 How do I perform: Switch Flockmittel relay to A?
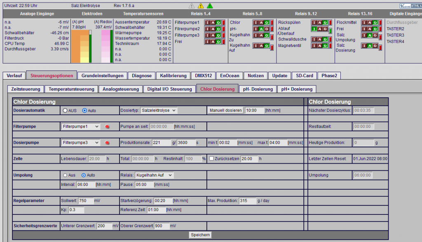point(370,23)
